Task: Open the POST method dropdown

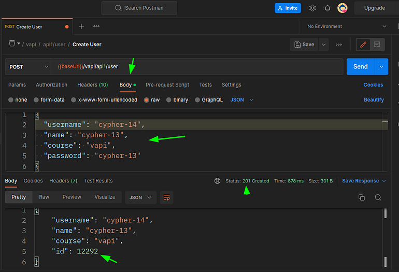Action: 28,67
